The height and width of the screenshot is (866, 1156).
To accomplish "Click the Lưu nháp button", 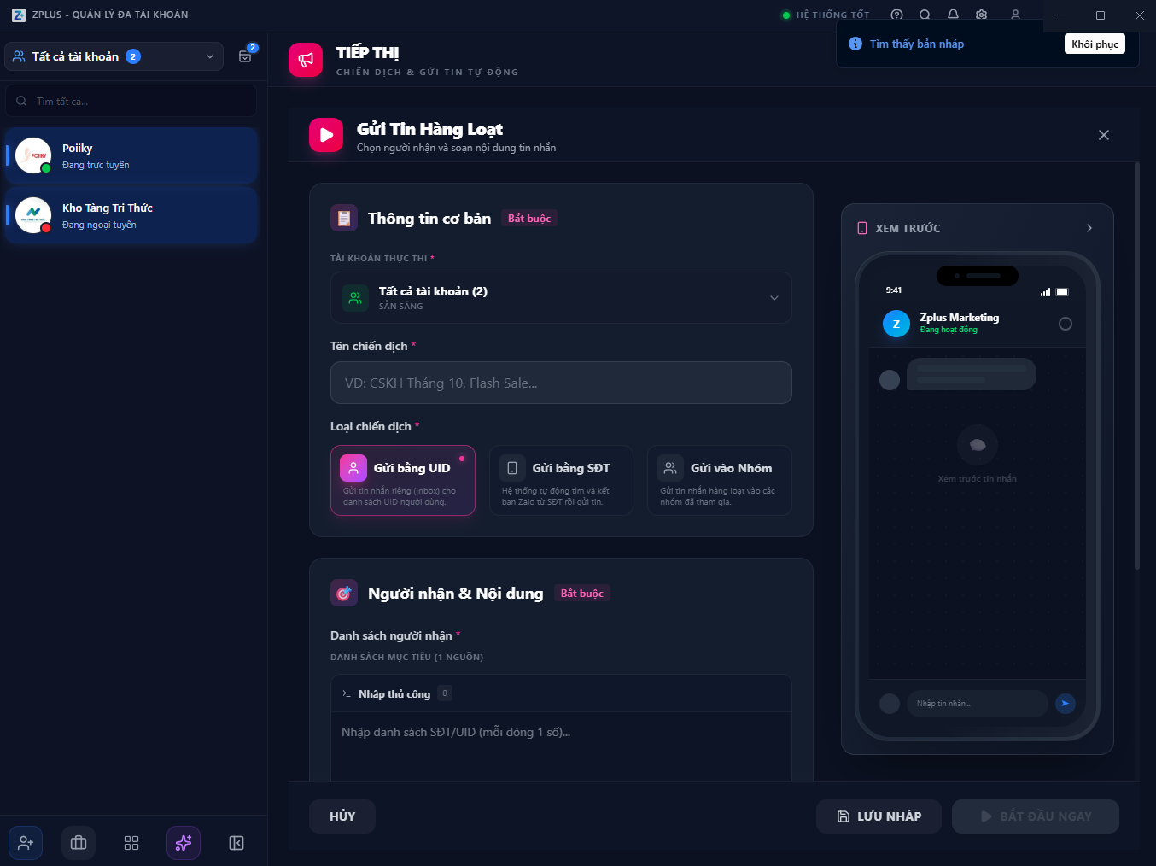I will [x=879, y=816].
